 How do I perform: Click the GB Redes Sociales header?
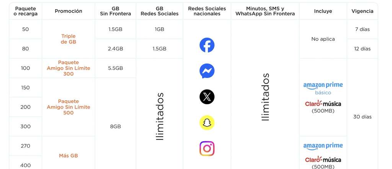(x=160, y=11)
